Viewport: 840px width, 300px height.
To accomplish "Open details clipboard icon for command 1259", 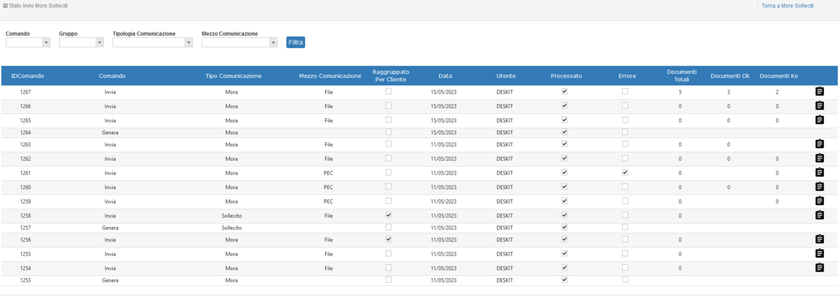I will coord(820,201).
